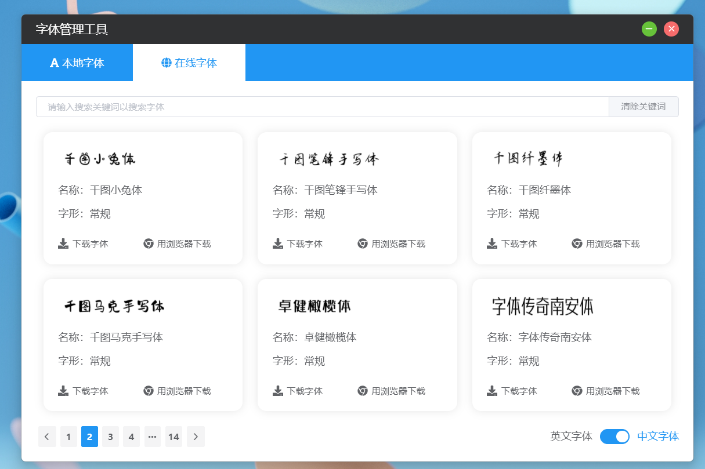Click 下载字体 text for 千图纤墨体
This screenshot has width=705, height=469.
[519, 243]
